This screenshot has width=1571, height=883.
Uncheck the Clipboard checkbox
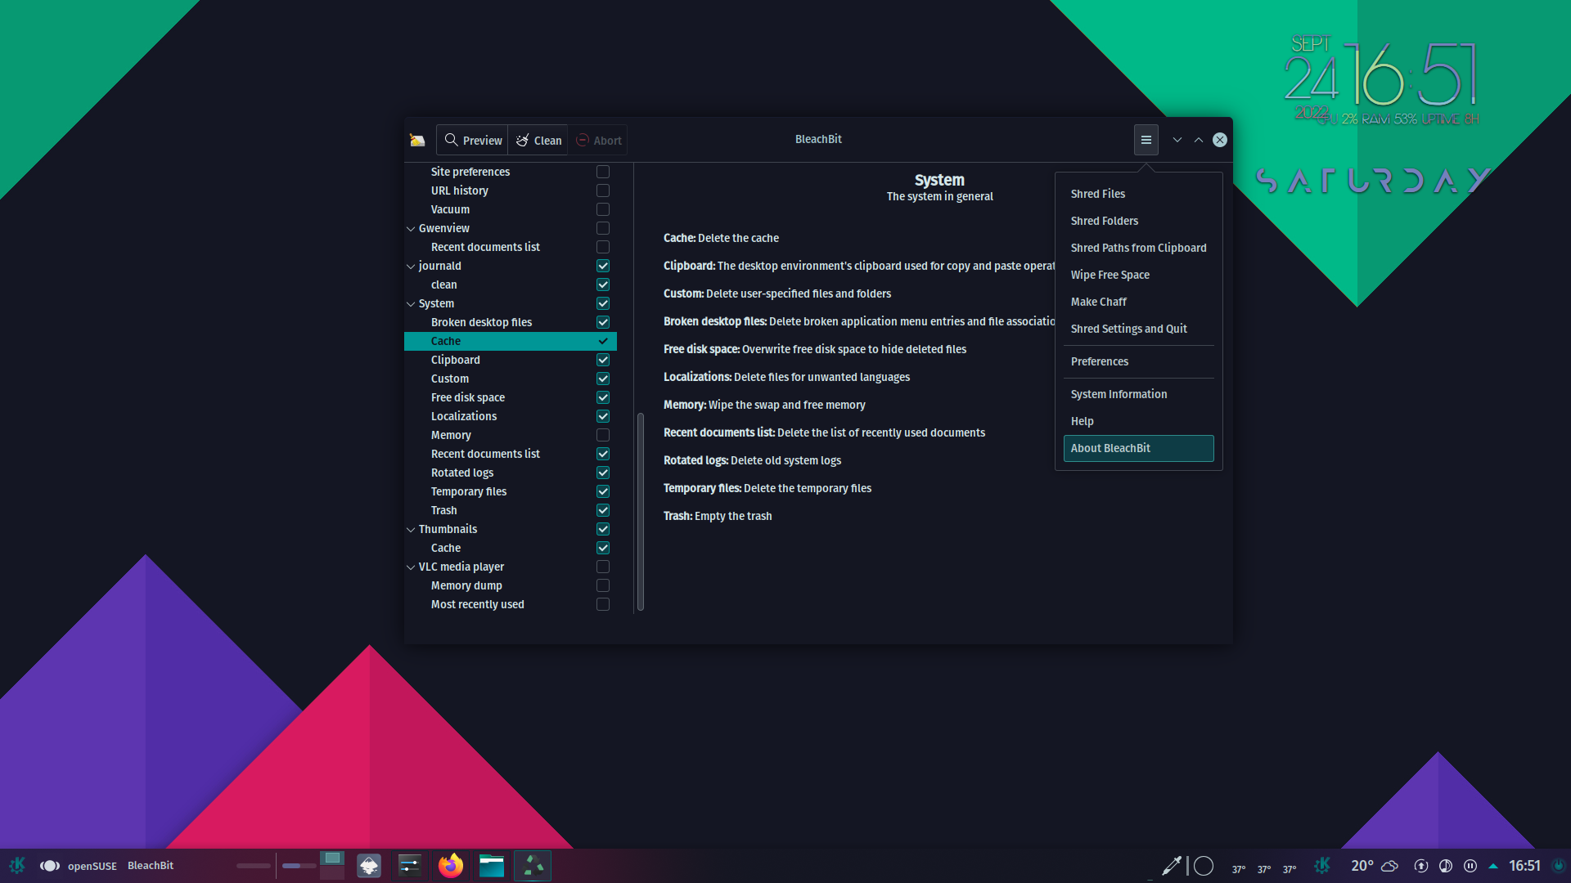coord(603,360)
